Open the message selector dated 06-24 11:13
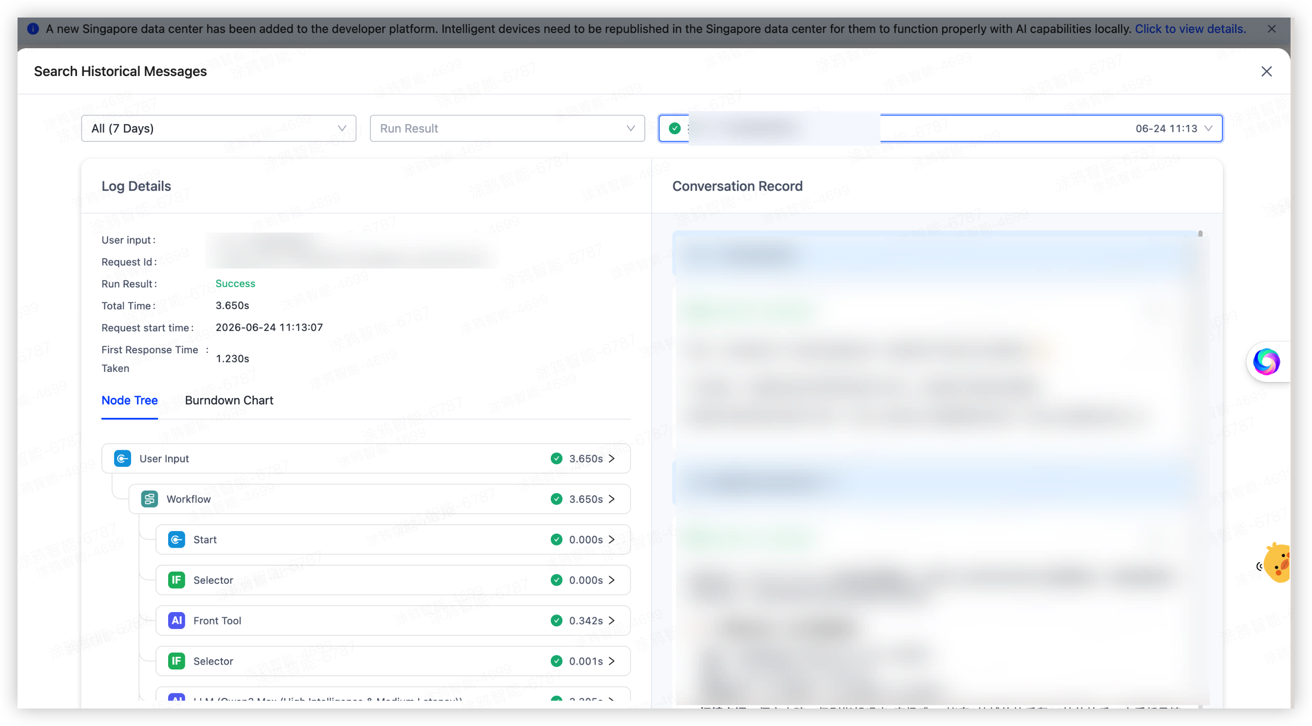This screenshot has width=1312, height=726. point(940,128)
